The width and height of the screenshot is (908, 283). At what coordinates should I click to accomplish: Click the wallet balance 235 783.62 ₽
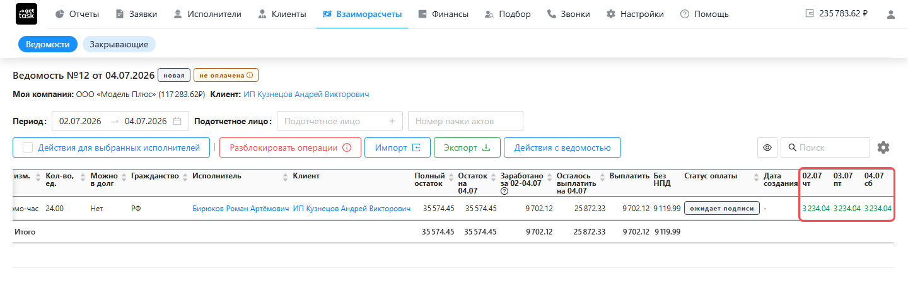point(837,14)
